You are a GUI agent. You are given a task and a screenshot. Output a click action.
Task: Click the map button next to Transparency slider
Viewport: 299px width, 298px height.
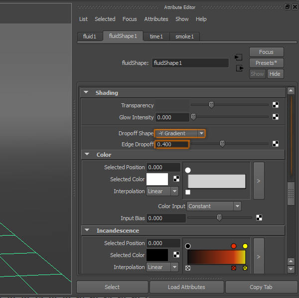(x=275, y=105)
